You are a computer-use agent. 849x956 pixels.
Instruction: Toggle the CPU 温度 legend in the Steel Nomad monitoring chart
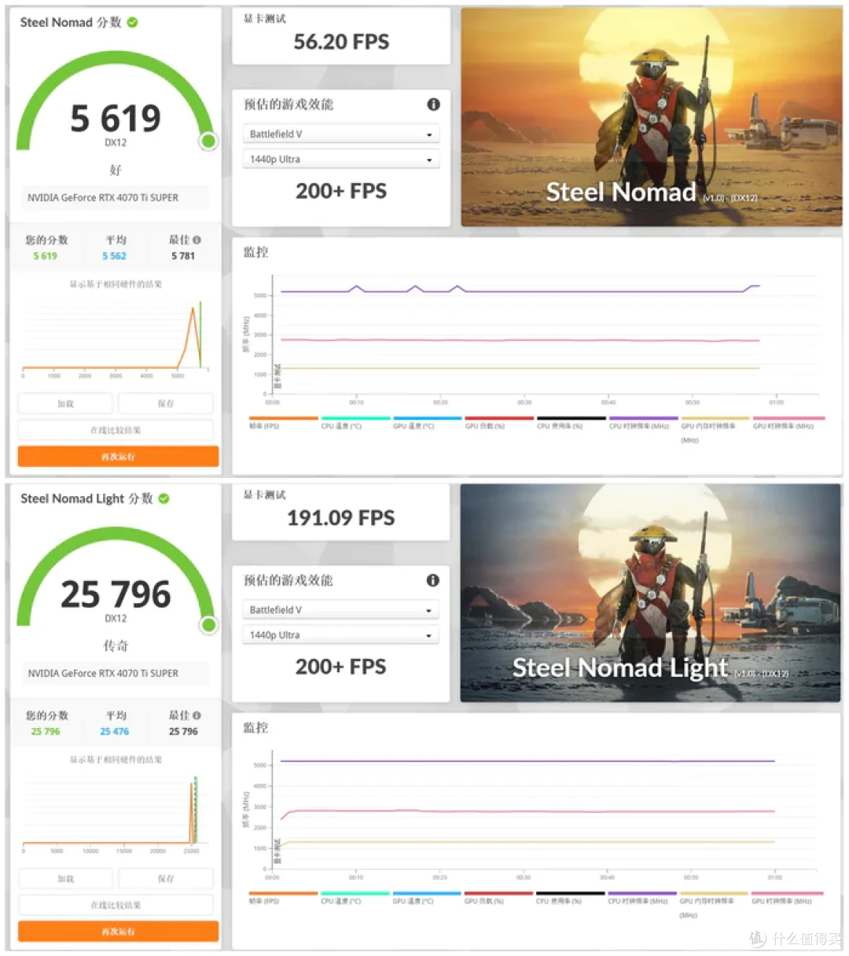pos(355,423)
